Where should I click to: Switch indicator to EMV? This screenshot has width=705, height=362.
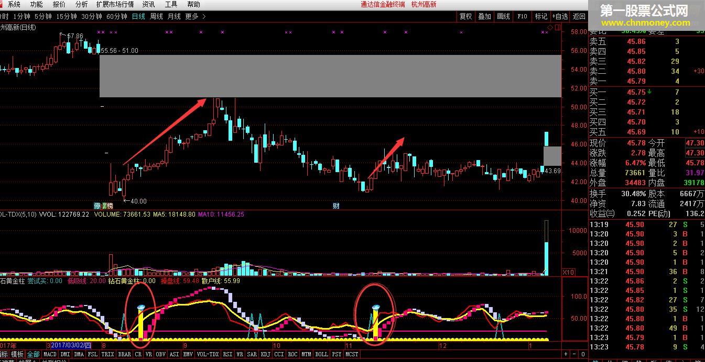(188, 354)
